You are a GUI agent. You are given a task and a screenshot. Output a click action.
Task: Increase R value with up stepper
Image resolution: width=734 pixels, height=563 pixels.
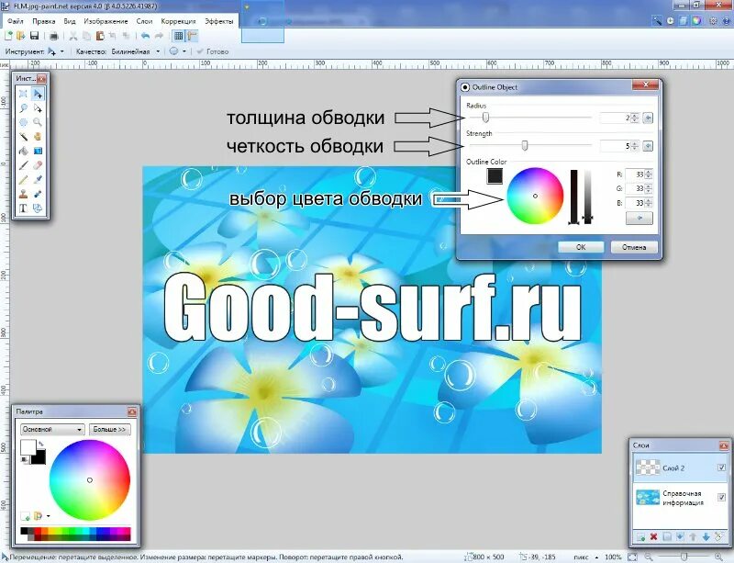click(649, 172)
